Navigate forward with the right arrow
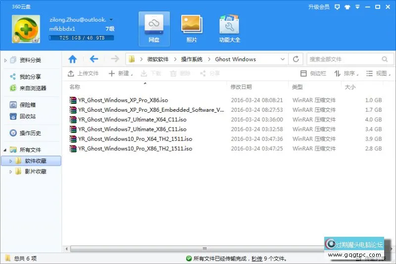 coord(115,59)
